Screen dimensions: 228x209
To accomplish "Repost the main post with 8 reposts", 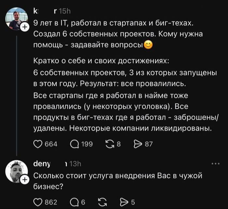I will (109, 144).
